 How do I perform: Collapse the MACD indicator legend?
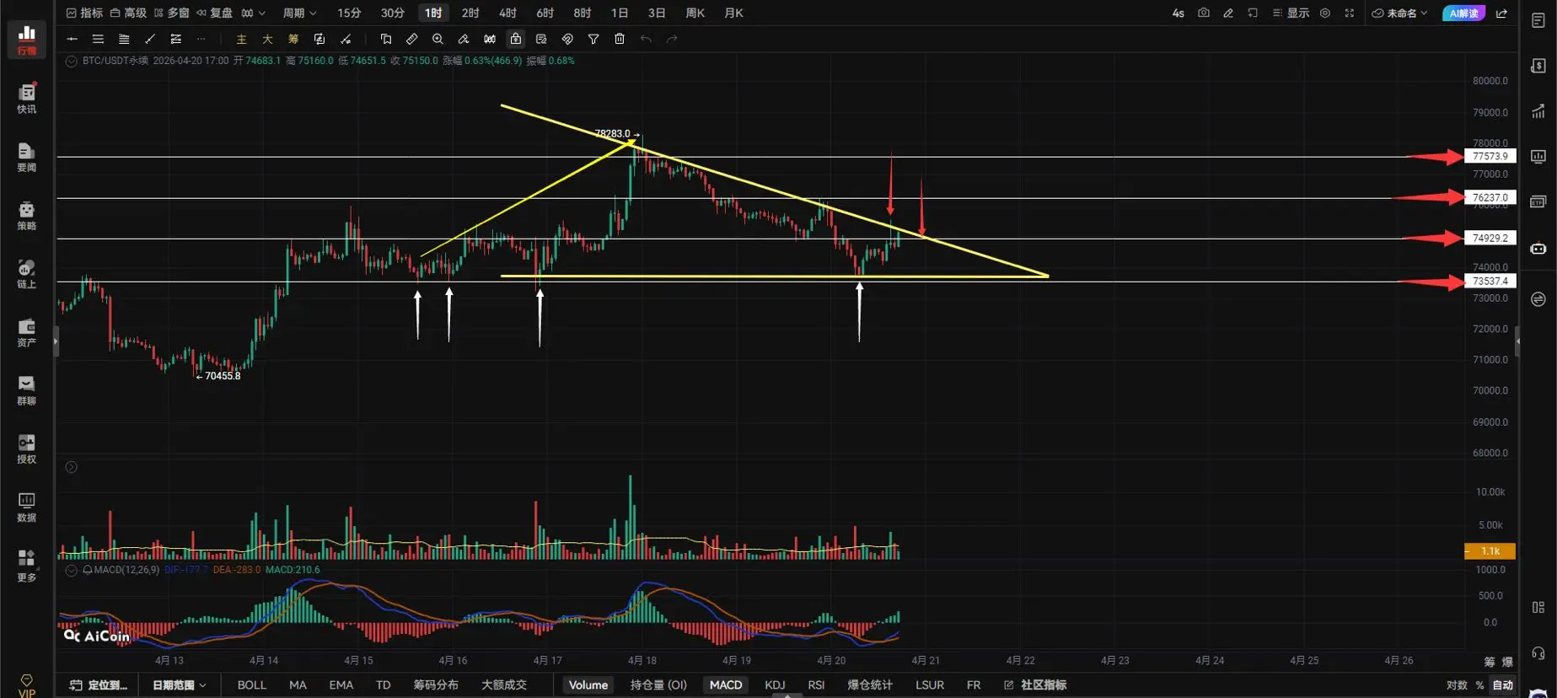click(72, 571)
